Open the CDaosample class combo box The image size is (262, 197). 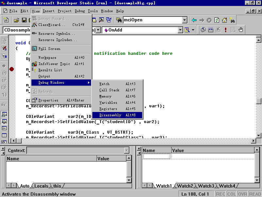coord(17,30)
